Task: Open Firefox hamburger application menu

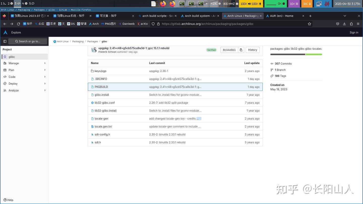Action: click(x=358, y=24)
